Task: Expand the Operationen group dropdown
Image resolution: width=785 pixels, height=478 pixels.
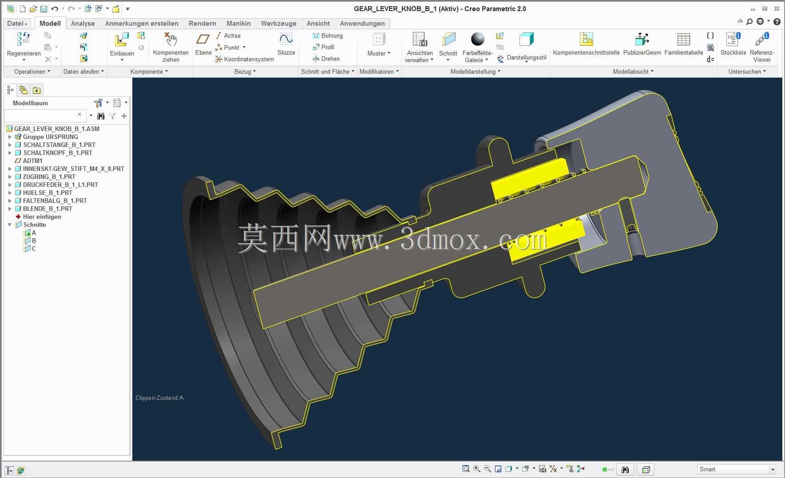Action: (32, 71)
